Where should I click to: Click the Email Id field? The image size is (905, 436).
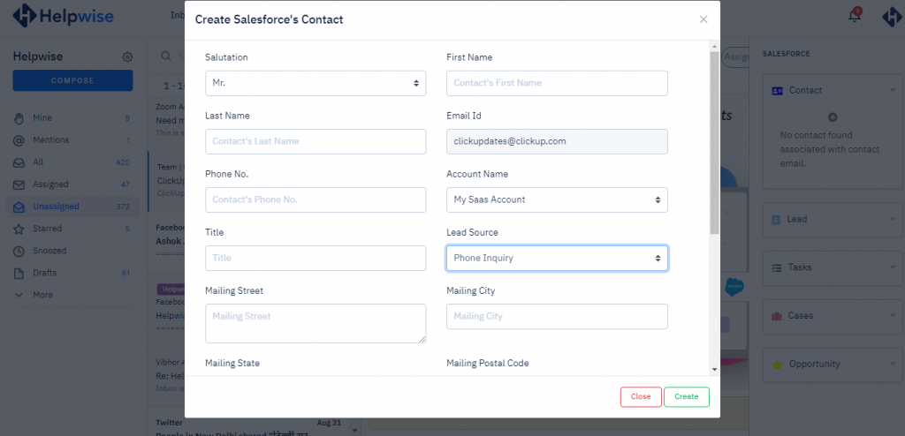click(x=557, y=141)
